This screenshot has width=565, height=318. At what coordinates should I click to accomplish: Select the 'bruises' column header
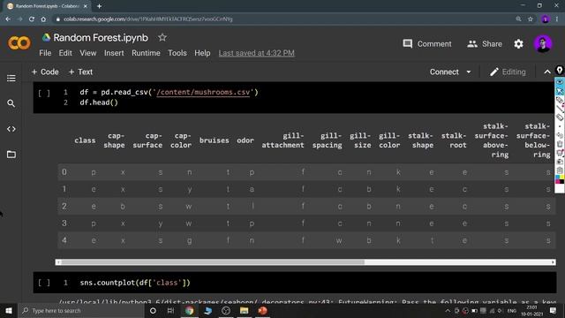click(214, 140)
